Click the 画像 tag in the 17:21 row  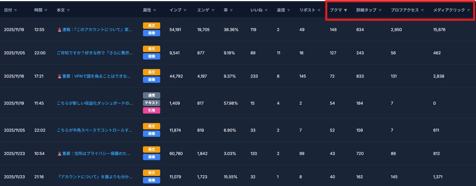(x=152, y=80)
